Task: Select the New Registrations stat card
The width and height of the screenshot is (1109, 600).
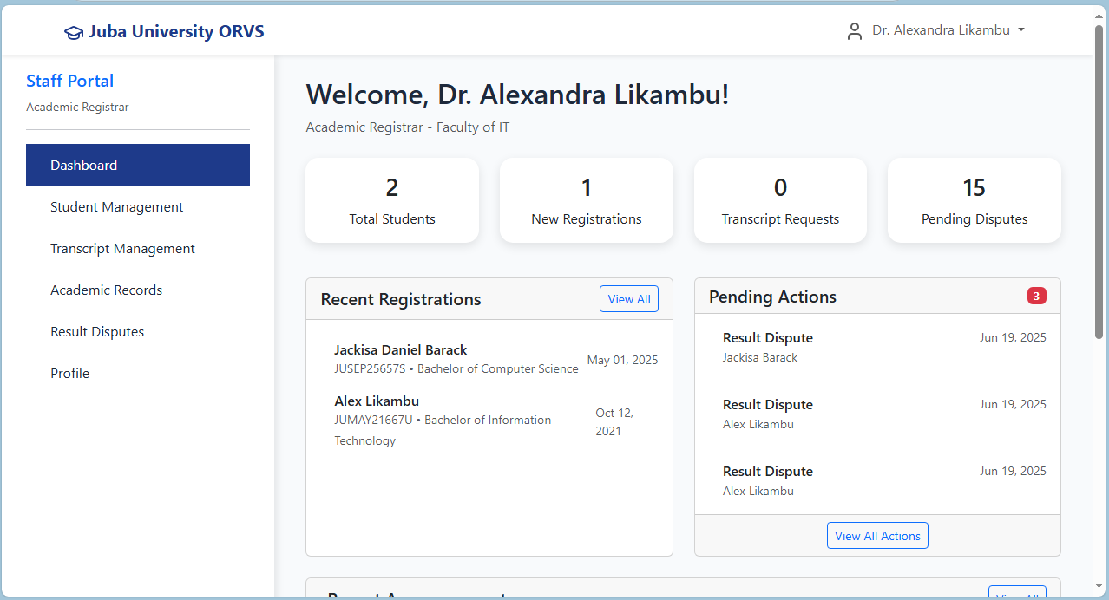Action: coord(587,200)
